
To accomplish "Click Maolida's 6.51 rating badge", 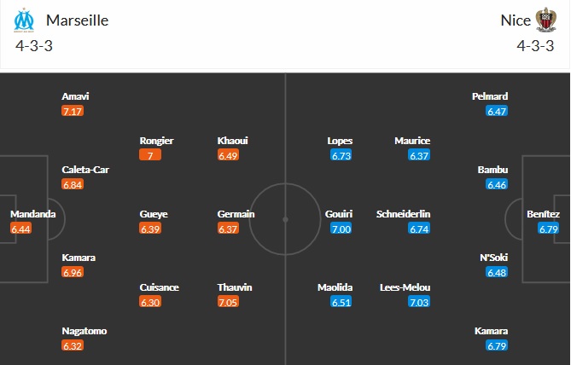I will 341,302.
